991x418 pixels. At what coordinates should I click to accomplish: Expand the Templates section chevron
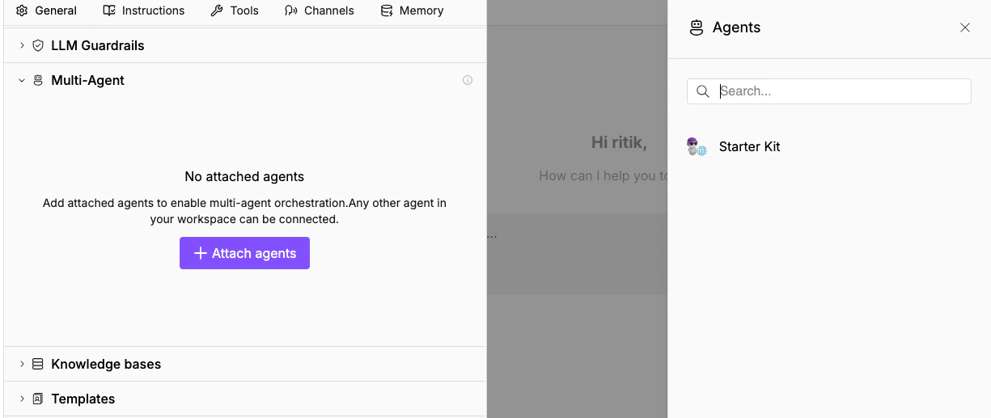click(22, 399)
